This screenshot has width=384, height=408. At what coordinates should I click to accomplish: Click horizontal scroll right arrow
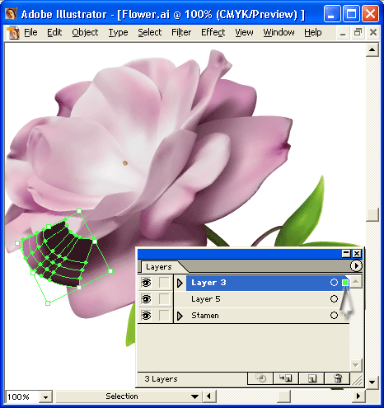358,396
